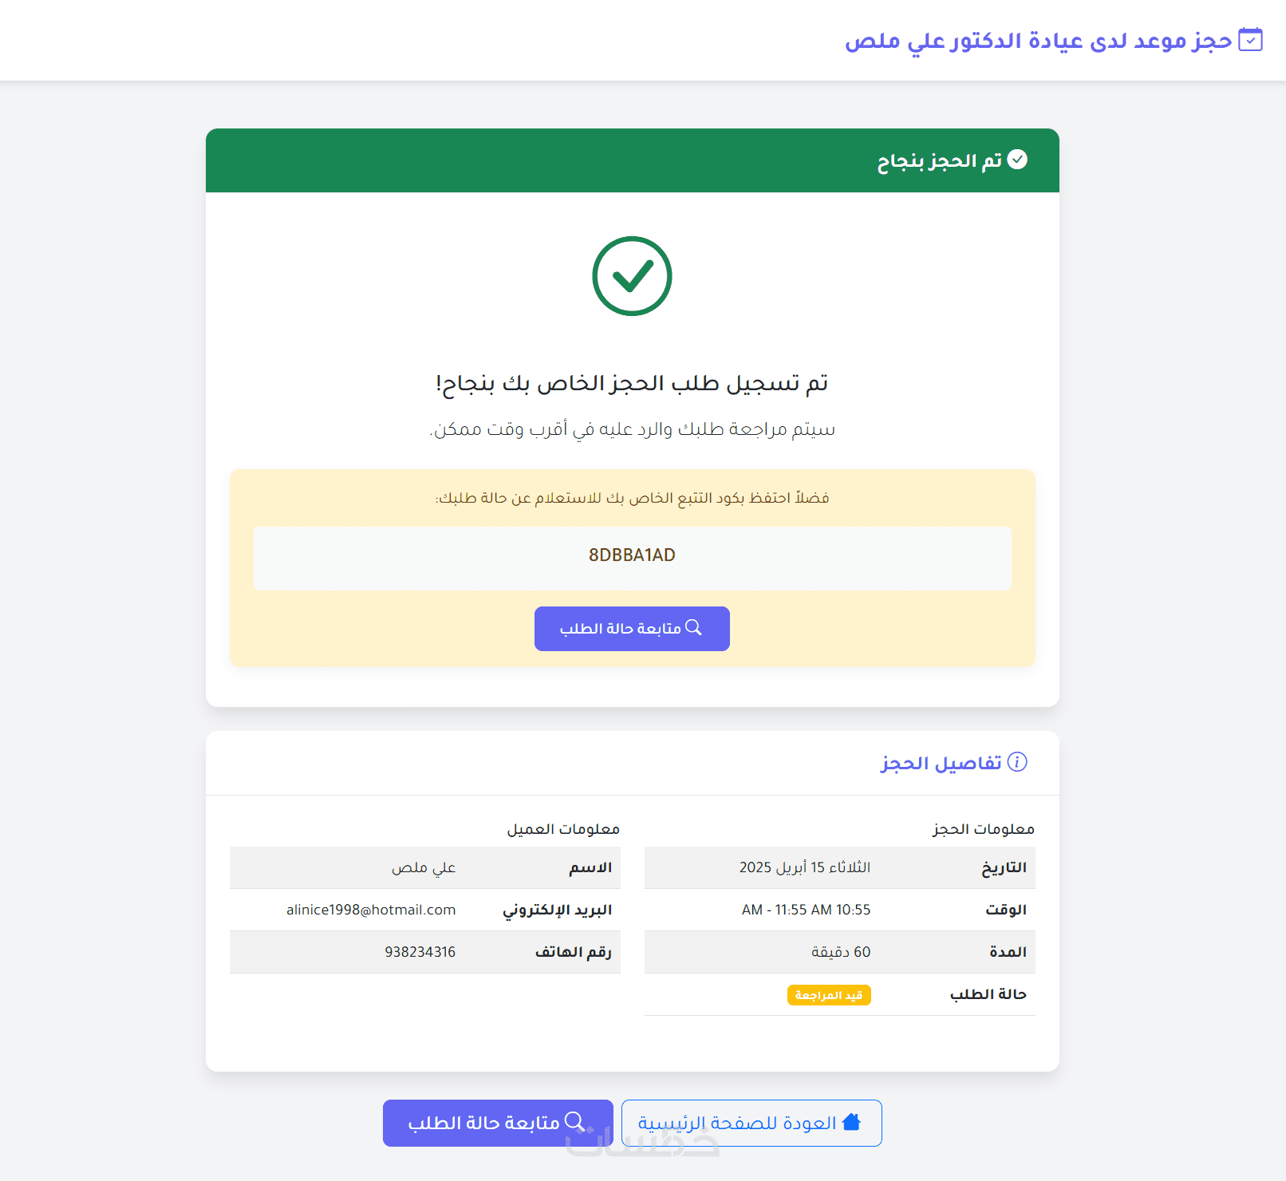Viewport: 1286px width, 1181px height.
Task: Click the calendar icon in page header
Action: click(1250, 40)
